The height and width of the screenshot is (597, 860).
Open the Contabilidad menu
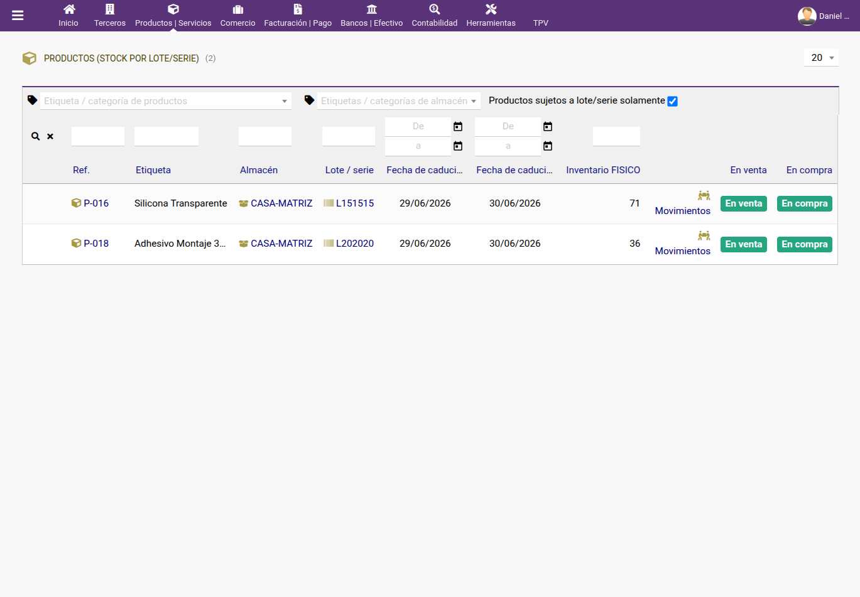[435, 16]
